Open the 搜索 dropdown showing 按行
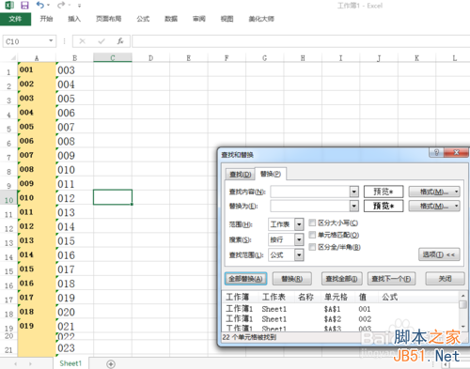 coord(299,239)
